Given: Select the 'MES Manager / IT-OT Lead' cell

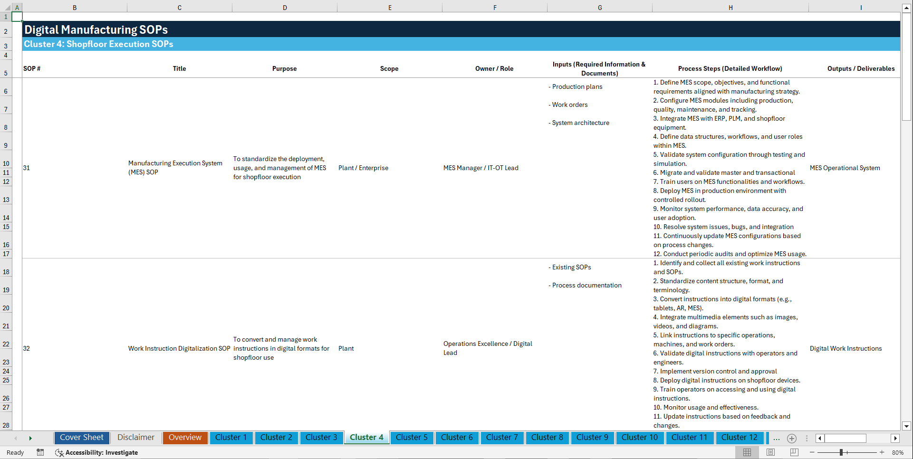Looking at the screenshot, I should [x=481, y=168].
